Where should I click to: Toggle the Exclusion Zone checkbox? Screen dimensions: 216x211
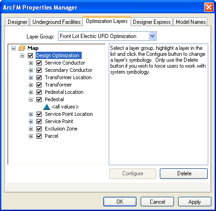pyautogui.click(x=39, y=129)
